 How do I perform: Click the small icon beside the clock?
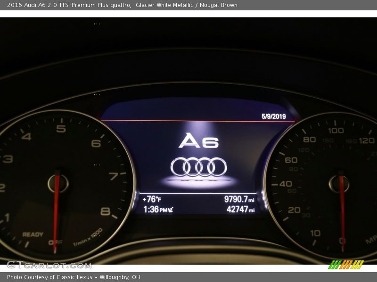point(171,210)
